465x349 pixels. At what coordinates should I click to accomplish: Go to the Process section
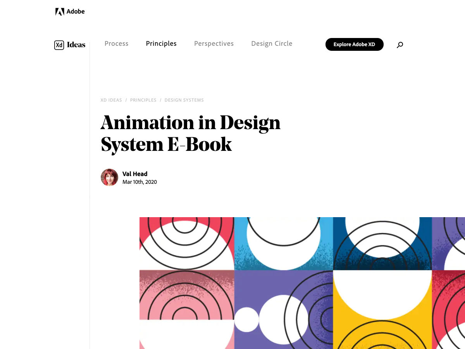(x=116, y=44)
